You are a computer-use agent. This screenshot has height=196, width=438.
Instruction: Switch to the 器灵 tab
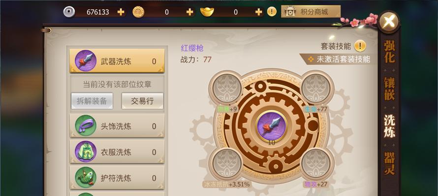click(x=389, y=163)
